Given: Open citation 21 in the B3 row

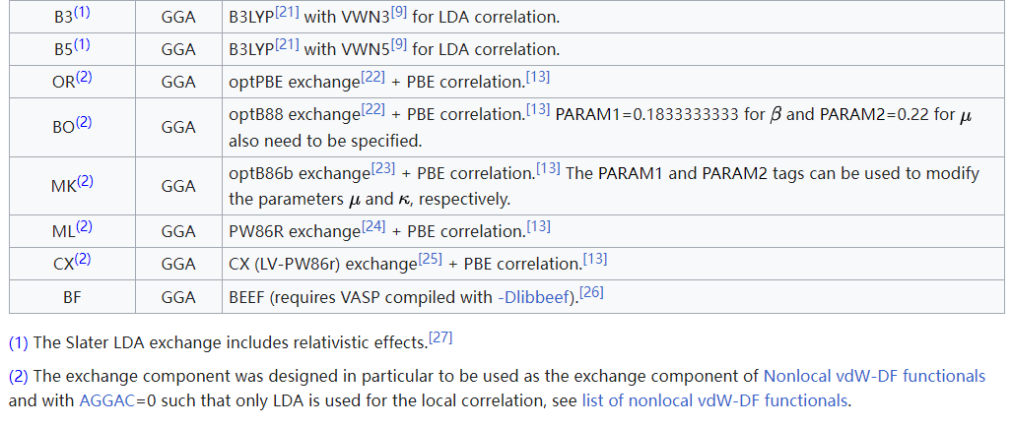Looking at the screenshot, I should coord(287,11).
